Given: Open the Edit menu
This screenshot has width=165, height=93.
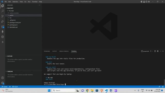Looking at the screenshot, I should pos(10,2).
